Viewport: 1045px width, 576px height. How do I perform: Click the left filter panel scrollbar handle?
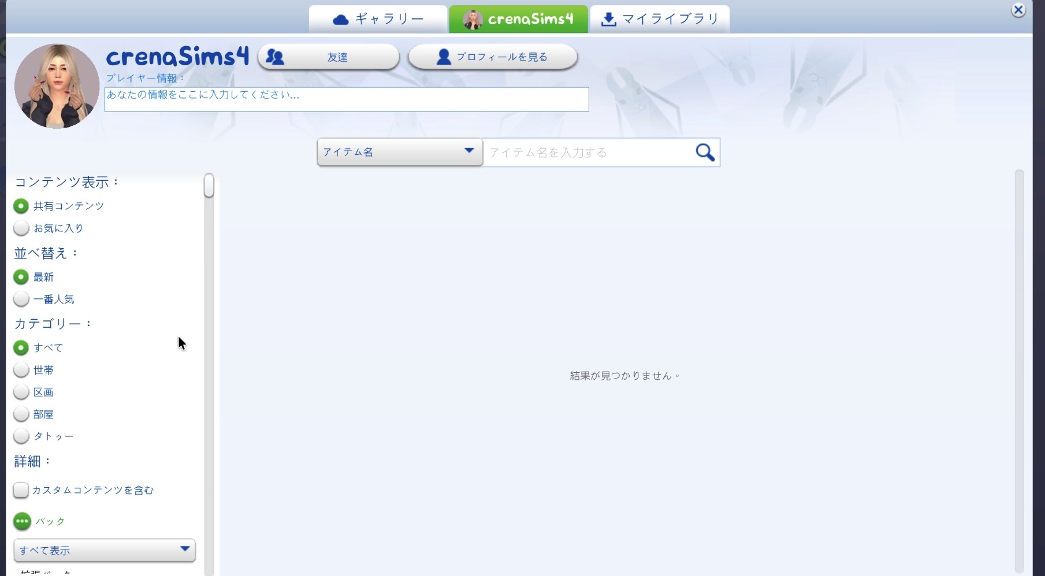coord(209,186)
